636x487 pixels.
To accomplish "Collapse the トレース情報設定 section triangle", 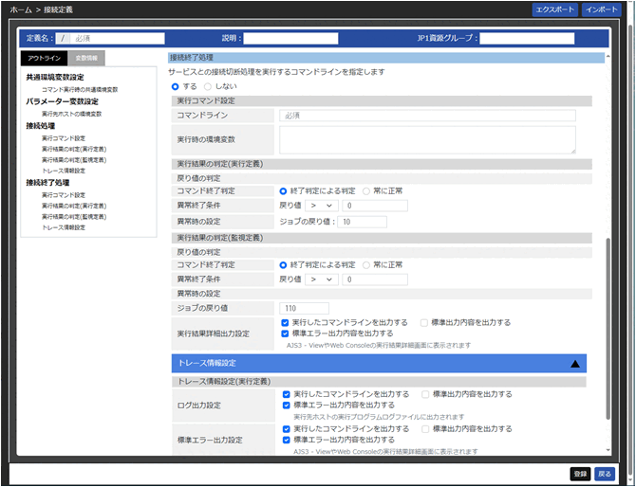I will click(574, 363).
